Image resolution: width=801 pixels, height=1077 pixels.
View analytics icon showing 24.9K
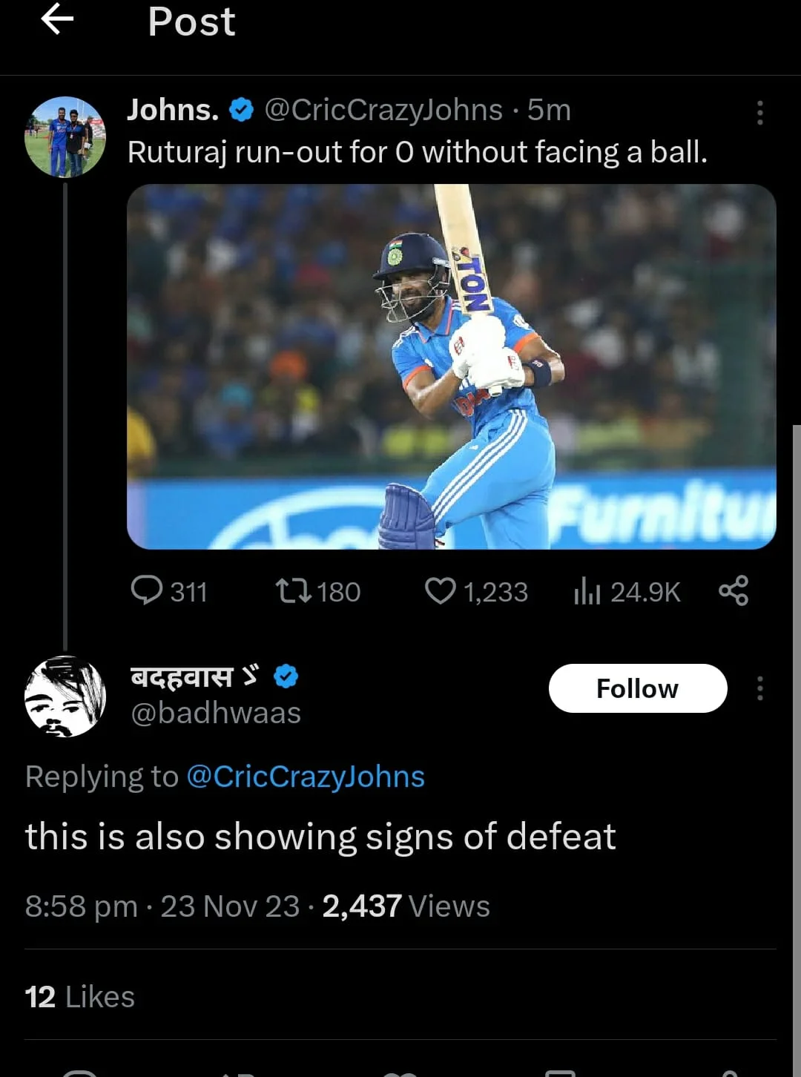pos(587,591)
